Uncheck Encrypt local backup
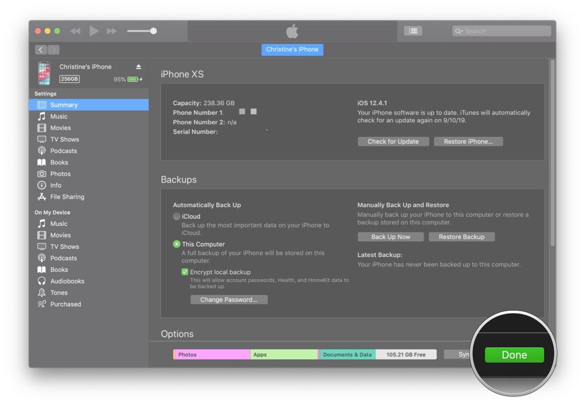Viewport: 585px width, 405px height. pyautogui.click(x=185, y=272)
